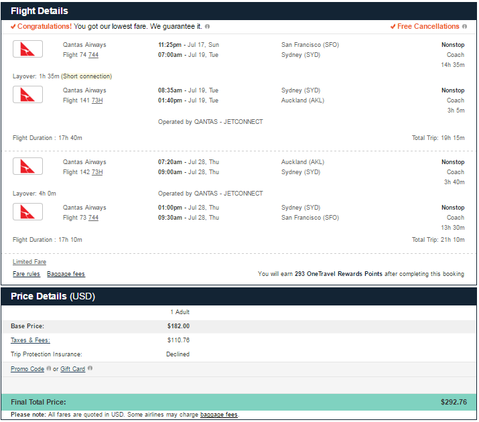
Task: Click the 293 OneTravel Rewards Points text
Action: [x=338, y=274]
